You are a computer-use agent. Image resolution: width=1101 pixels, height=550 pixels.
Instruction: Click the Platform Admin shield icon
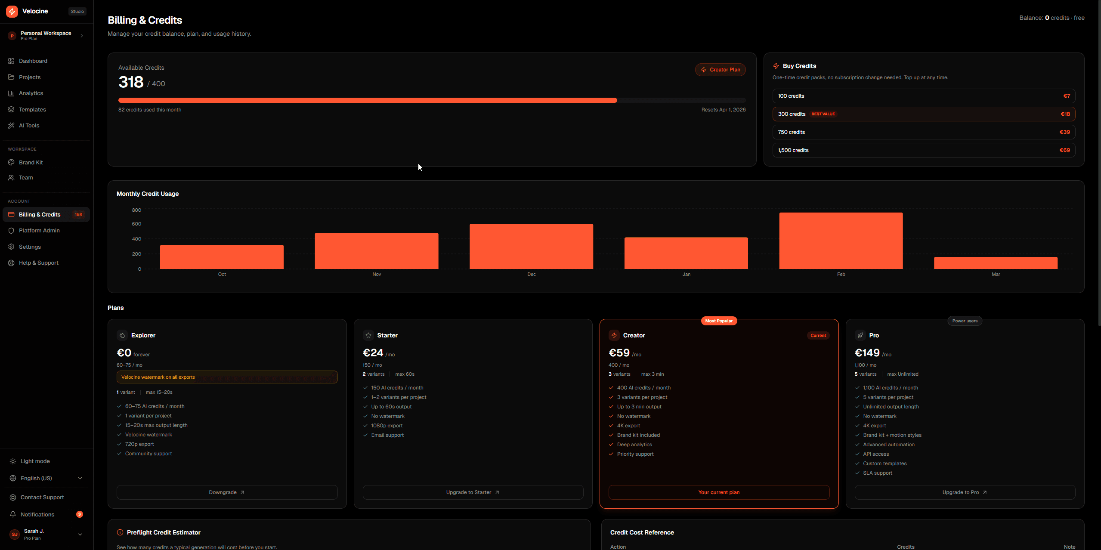click(x=11, y=231)
